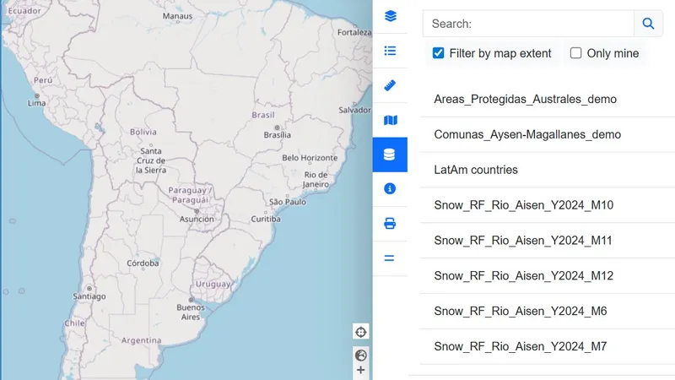The height and width of the screenshot is (380, 675).
Task: Click the crosshair locate-me button
Action: pos(360,331)
